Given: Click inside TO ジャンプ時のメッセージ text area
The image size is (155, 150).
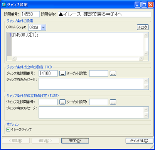Looking at the screenshot, I should [91, 84].
